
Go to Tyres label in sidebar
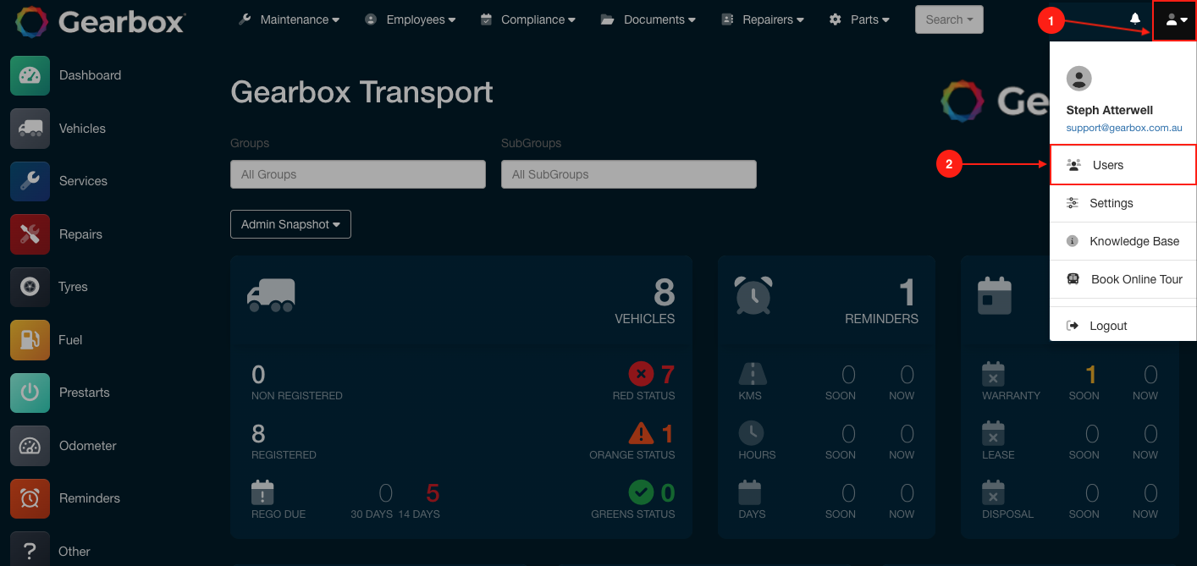[73, 287]
